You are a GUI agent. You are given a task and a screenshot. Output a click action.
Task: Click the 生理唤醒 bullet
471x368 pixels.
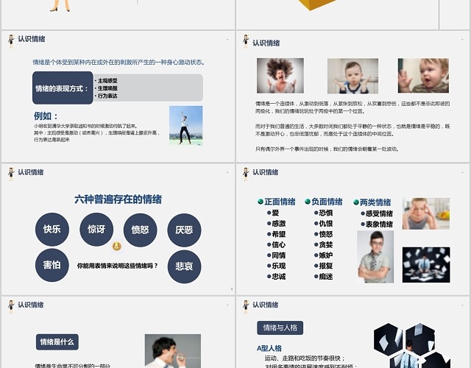[x=106, y=88]
